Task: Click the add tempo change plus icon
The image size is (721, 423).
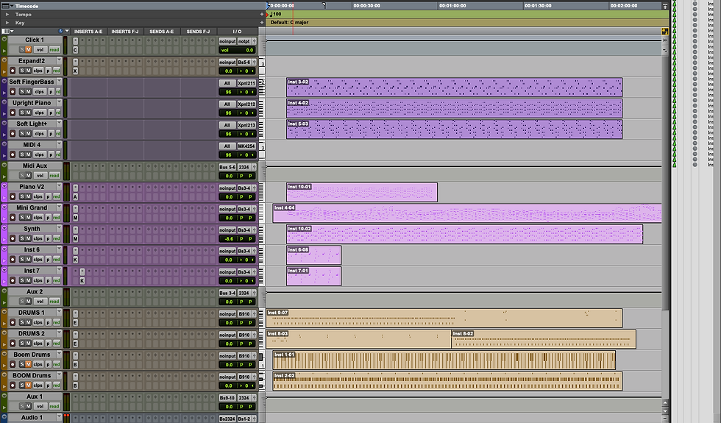Action: pyautogui.click(x=262, y=14)
